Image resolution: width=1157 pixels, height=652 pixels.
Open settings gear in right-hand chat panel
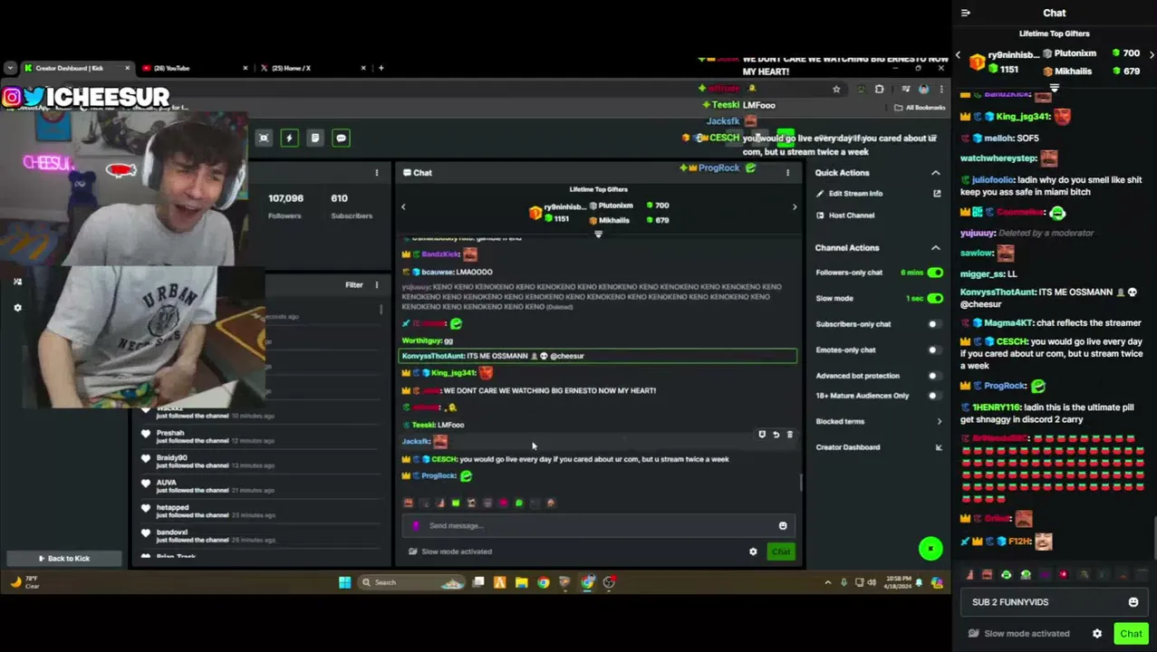tap(1097, 633)
